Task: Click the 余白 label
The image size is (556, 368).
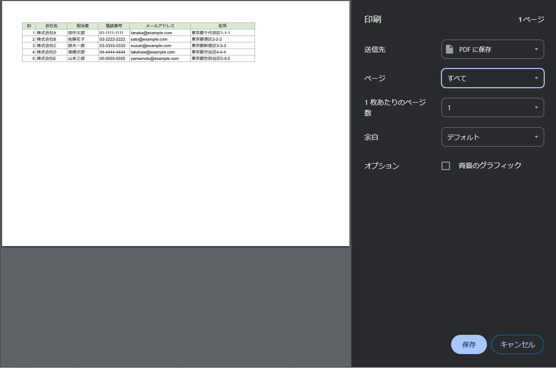Action: (x=371, y=137)
